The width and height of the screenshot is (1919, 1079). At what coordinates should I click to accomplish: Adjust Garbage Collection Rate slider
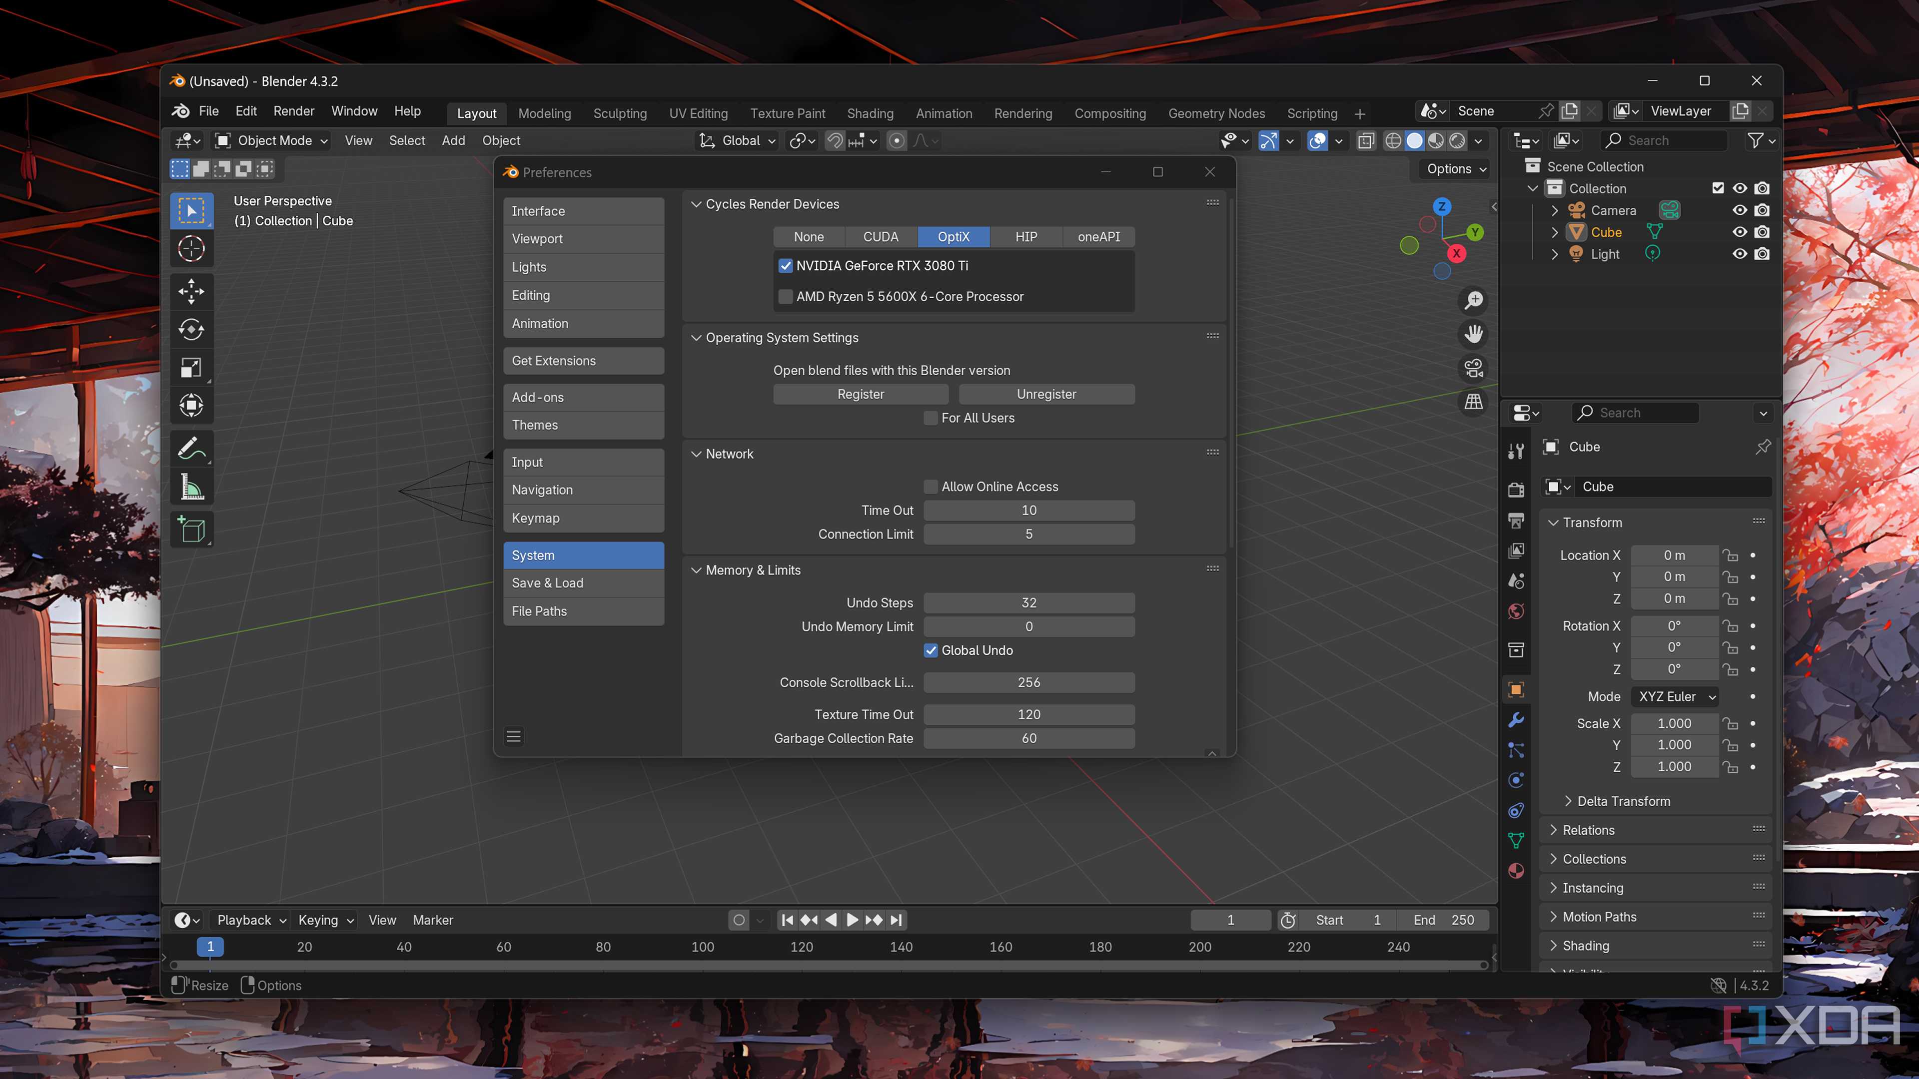point(1029,738)
